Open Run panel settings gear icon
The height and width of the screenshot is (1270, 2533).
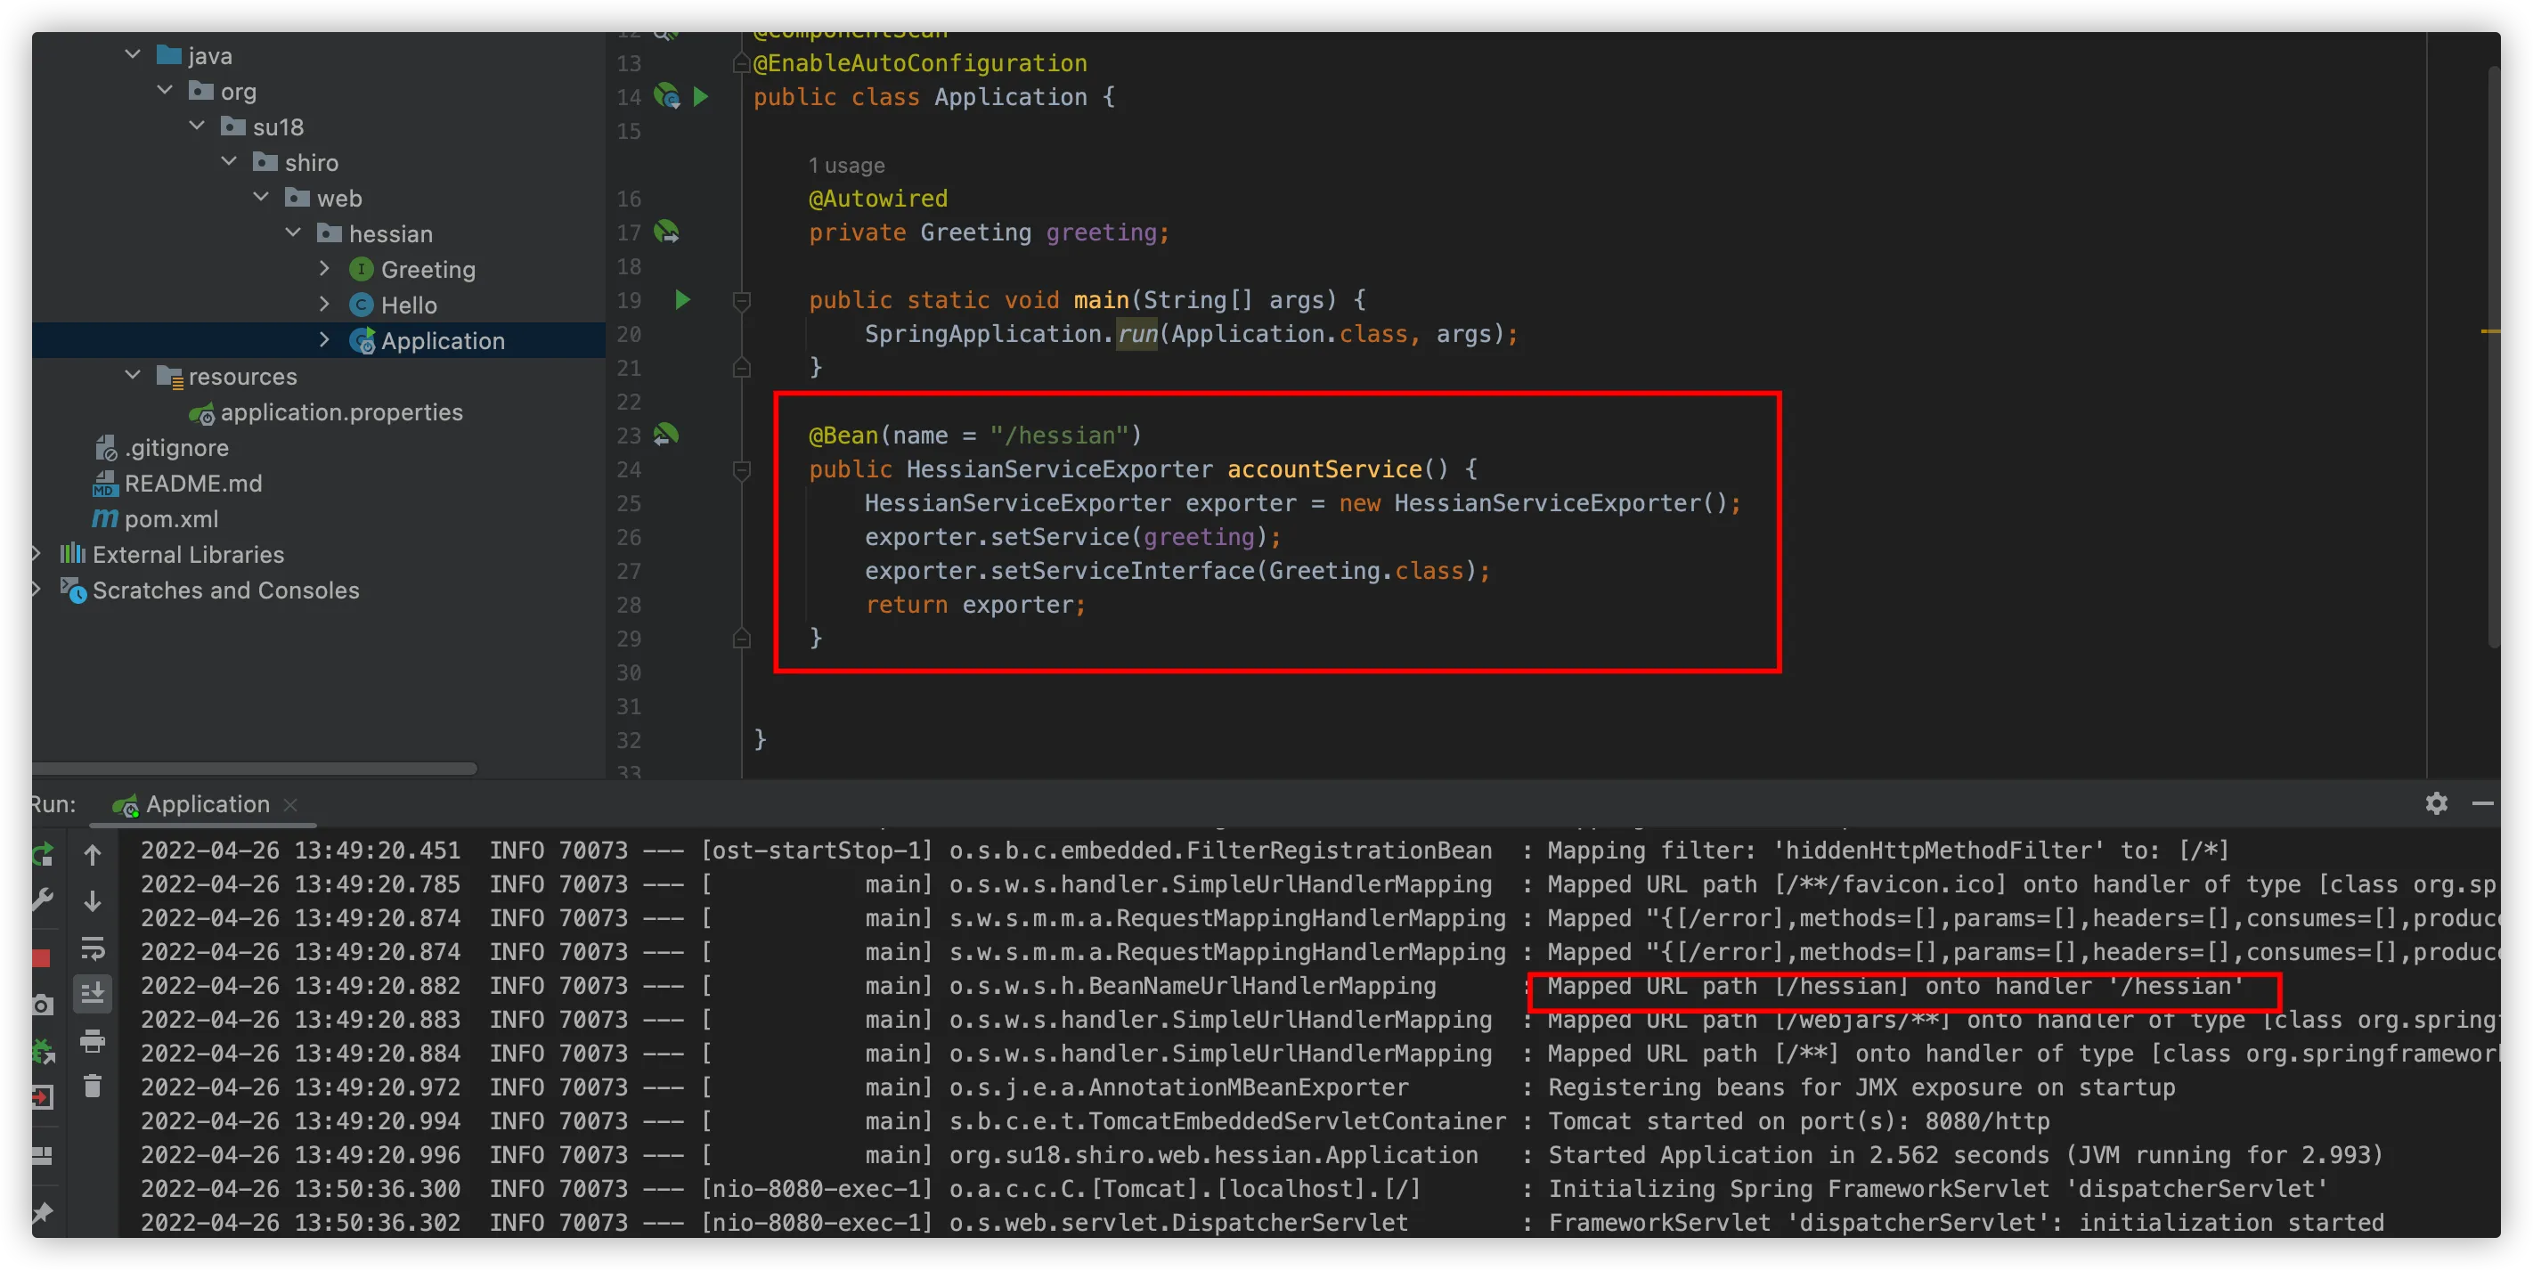[2436, 803]
